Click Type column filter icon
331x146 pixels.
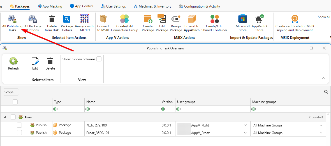[55, 109]
